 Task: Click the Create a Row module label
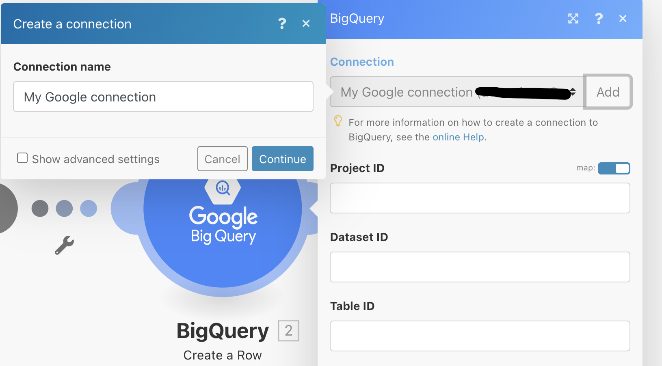[x=223, y=355]
